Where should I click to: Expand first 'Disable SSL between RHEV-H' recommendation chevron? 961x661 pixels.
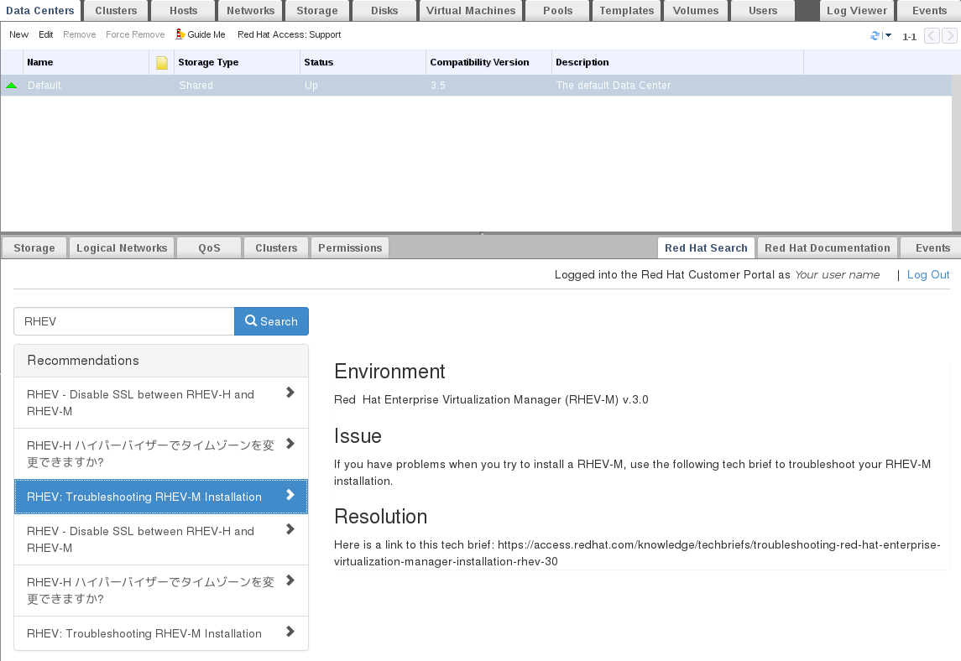coord(290,393)
